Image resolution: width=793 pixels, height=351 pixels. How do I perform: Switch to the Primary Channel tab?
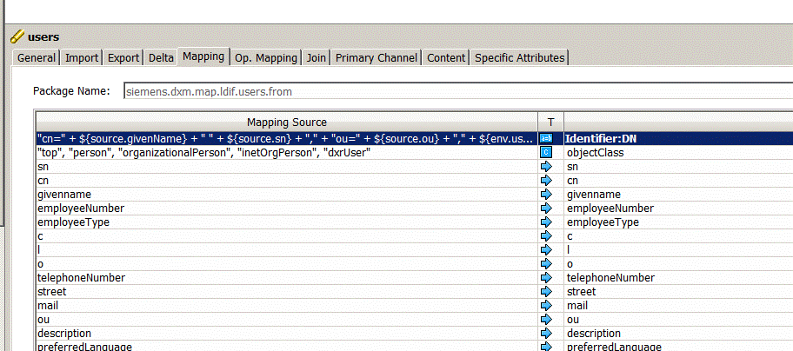(377, 58)
